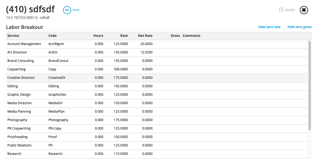
Task: Click the Saved disk icon
Action: pos(281,10)
